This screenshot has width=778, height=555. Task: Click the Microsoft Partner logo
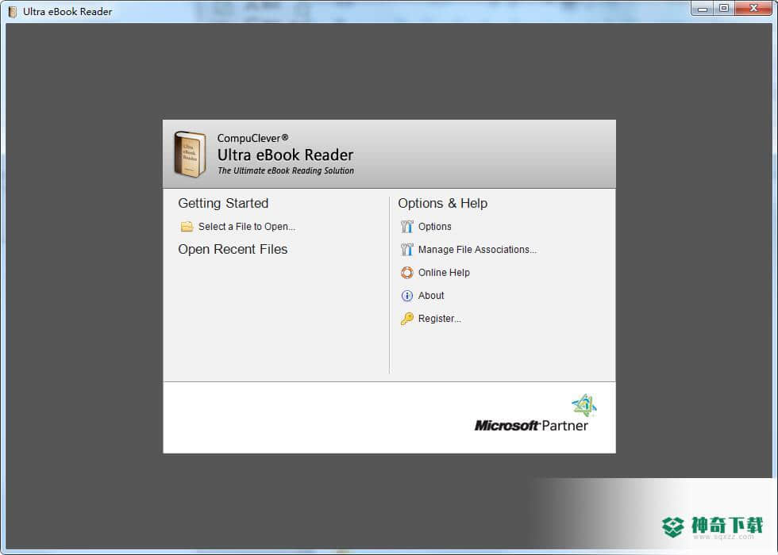pyautogui.click(x=535, y=413)
